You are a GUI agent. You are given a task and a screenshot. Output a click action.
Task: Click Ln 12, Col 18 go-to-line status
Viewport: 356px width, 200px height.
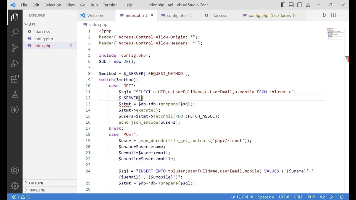pyautogui.click(x=242, y=197)
